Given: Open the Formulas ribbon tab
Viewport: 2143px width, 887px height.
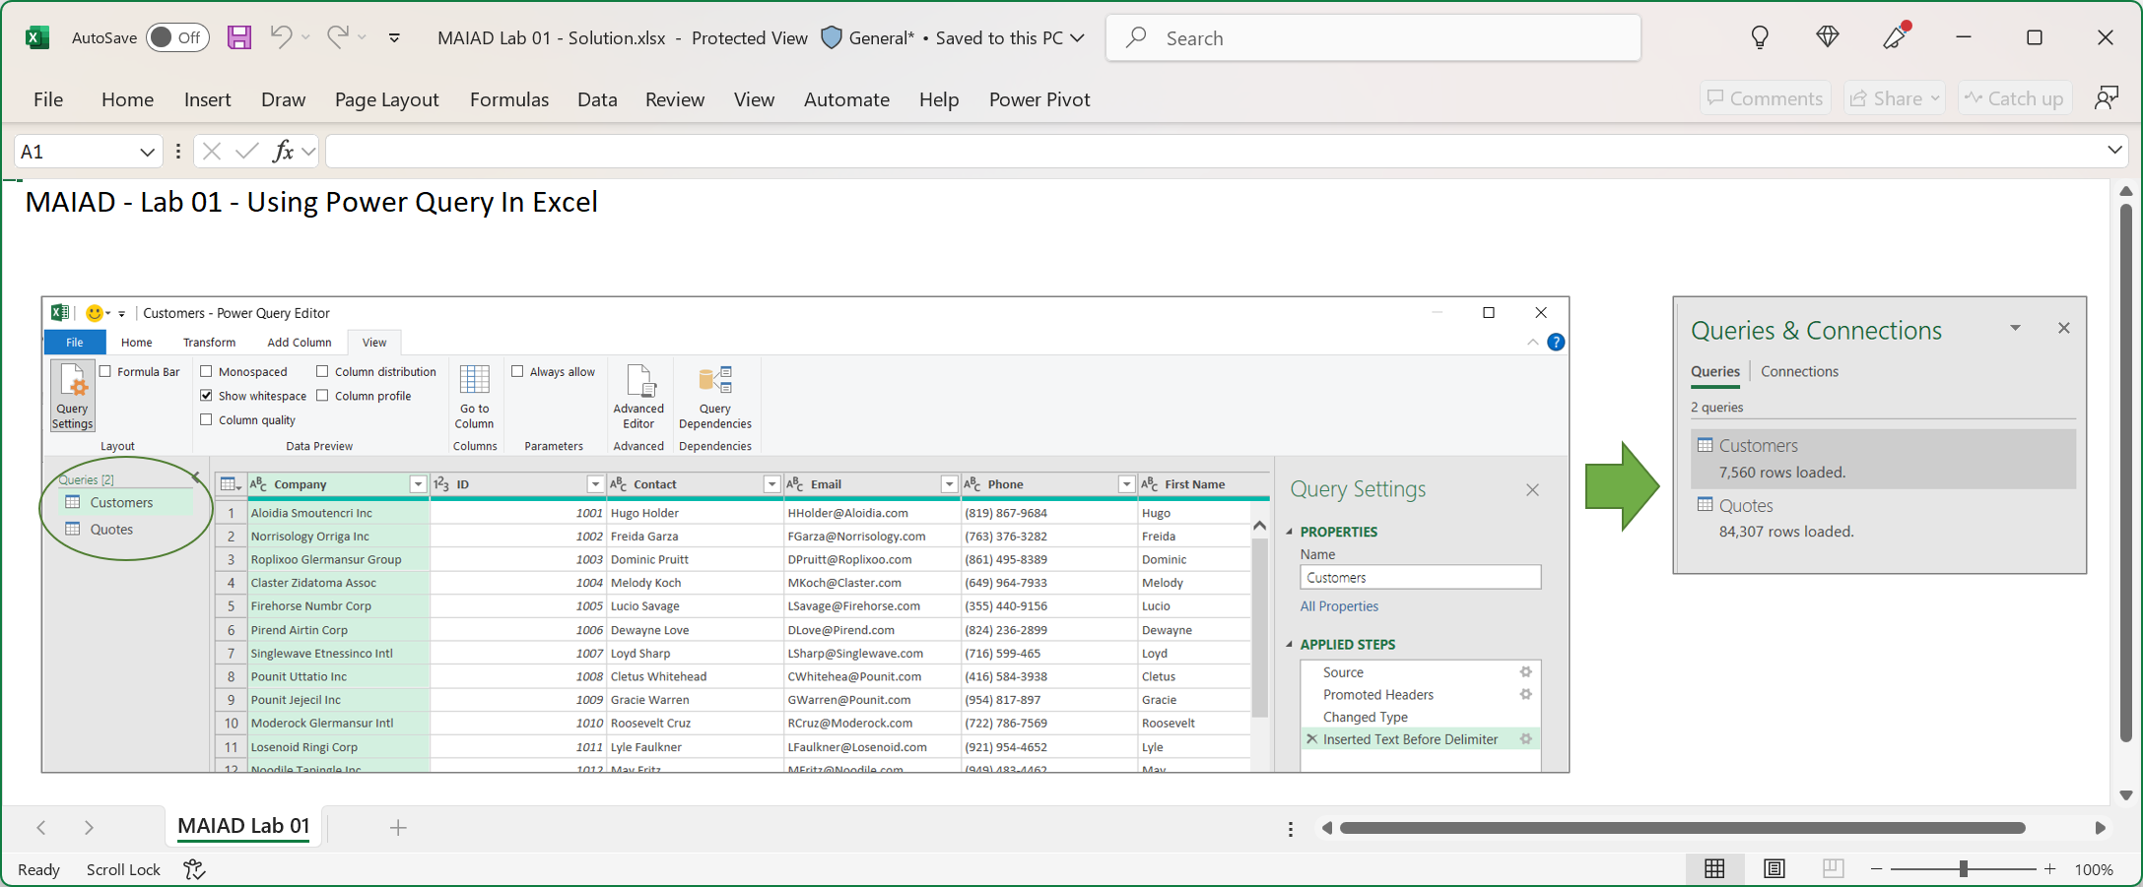Looking at the screenshot, I should pos(509,99).
